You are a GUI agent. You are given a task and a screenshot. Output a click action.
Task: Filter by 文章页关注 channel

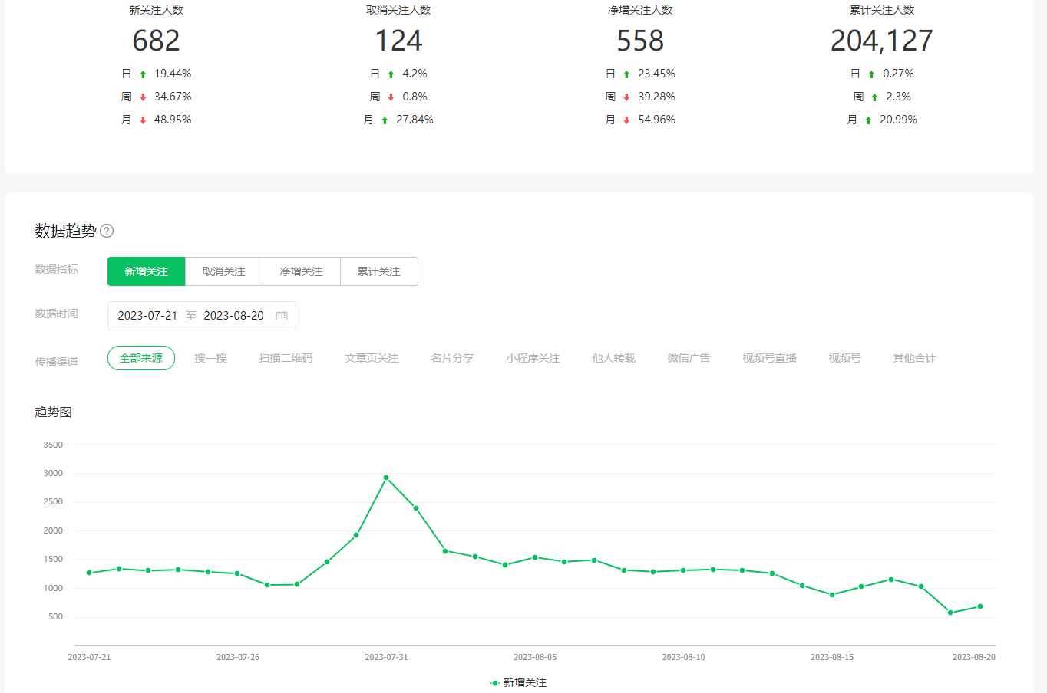(x=372, y=358)
